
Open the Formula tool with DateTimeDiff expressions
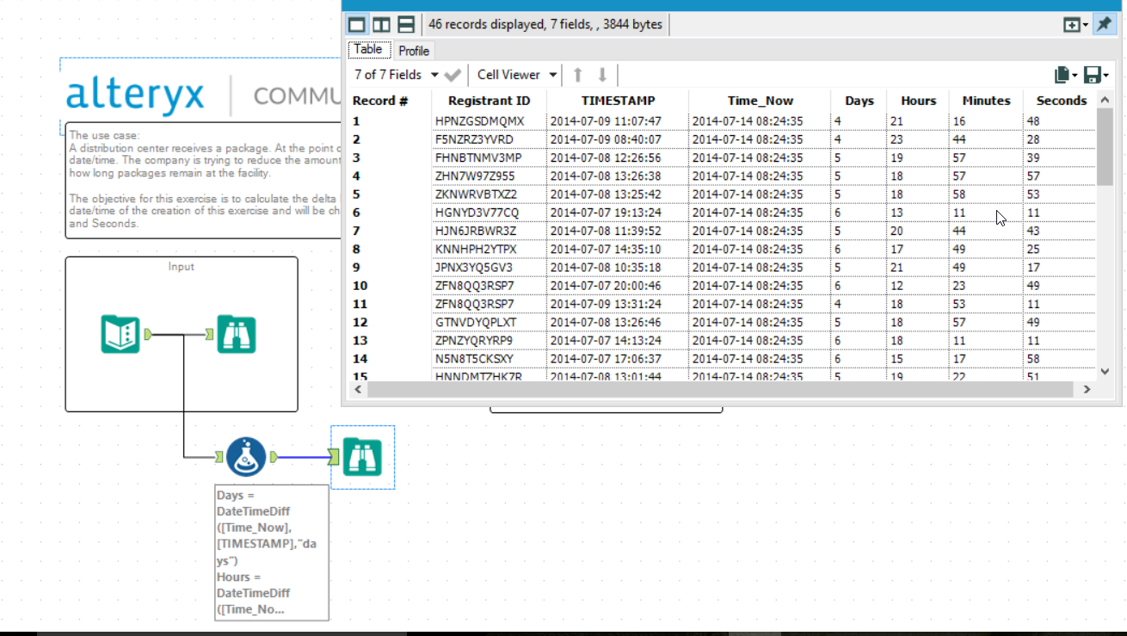point(247,457)
